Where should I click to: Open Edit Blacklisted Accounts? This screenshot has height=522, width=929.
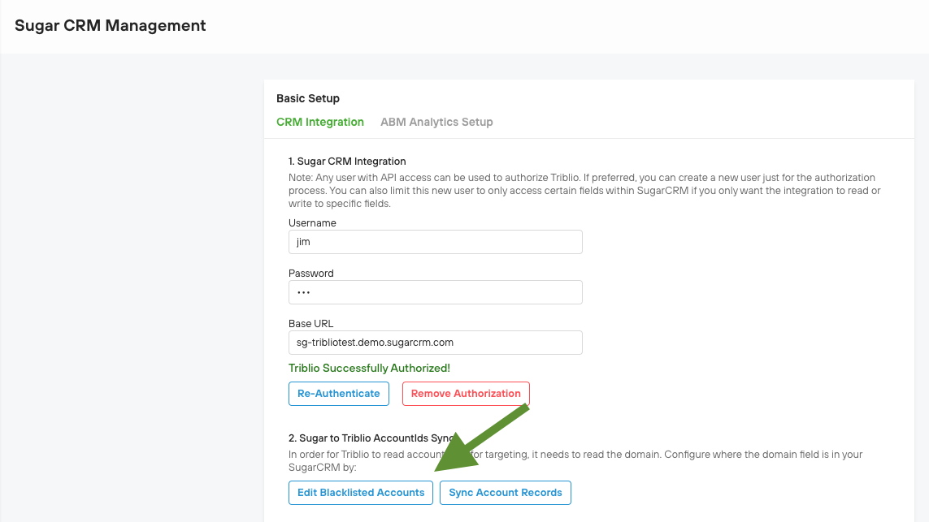361,493
